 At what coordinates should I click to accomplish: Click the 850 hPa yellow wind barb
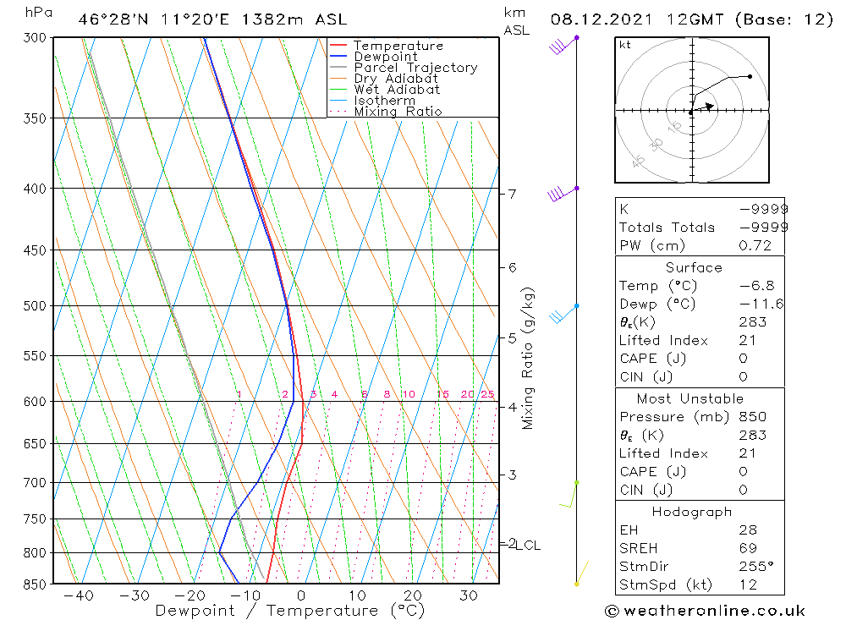coord(582,573)
